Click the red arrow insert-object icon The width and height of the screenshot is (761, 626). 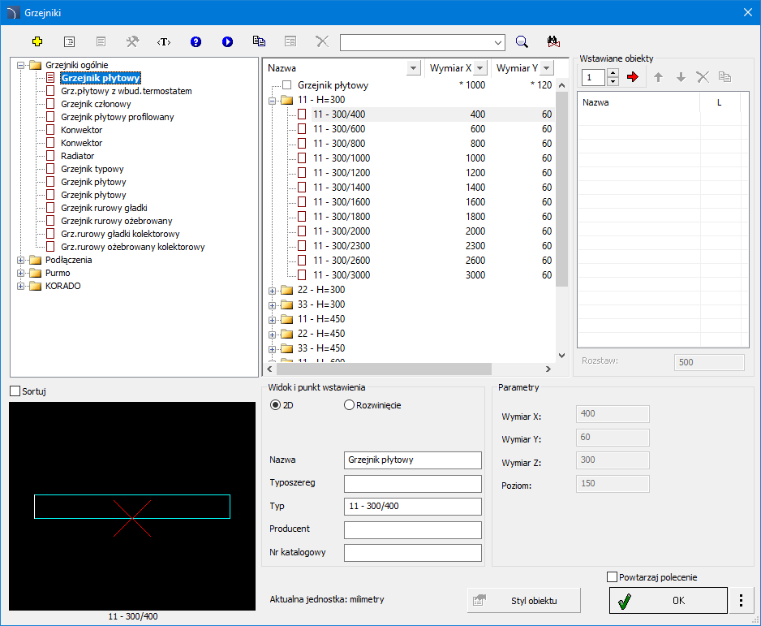(x=634, y=77)
